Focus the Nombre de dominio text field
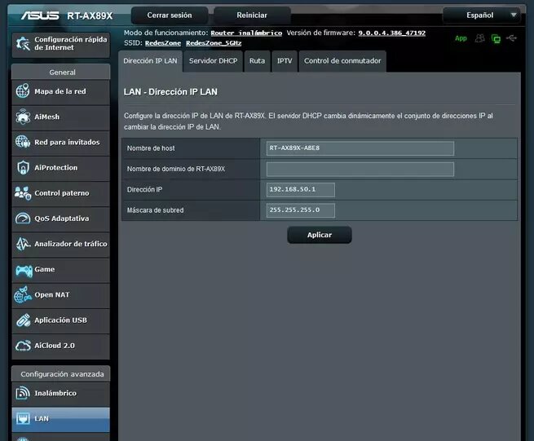This screenshot has width=534, height=441. point(360,169)
